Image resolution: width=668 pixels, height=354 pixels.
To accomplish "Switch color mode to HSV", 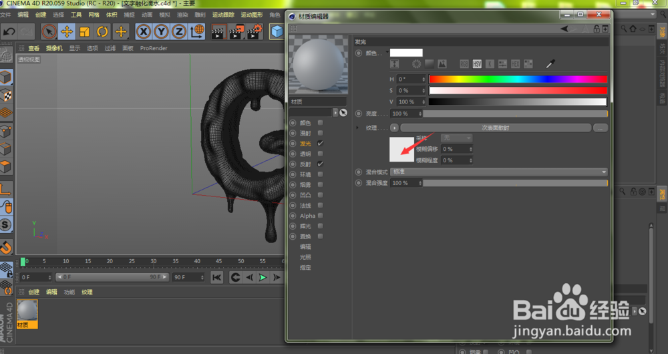I will [x=477, y=64].
